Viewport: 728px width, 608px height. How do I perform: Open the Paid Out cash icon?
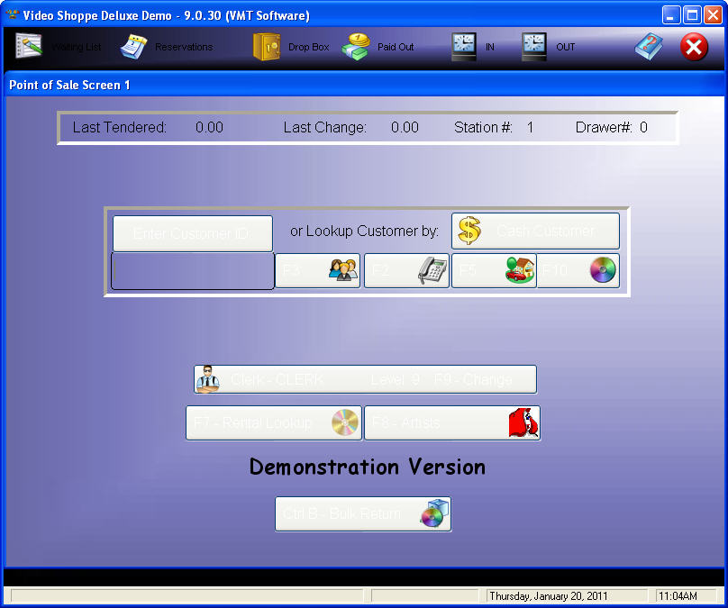click(x=357, y=46)
